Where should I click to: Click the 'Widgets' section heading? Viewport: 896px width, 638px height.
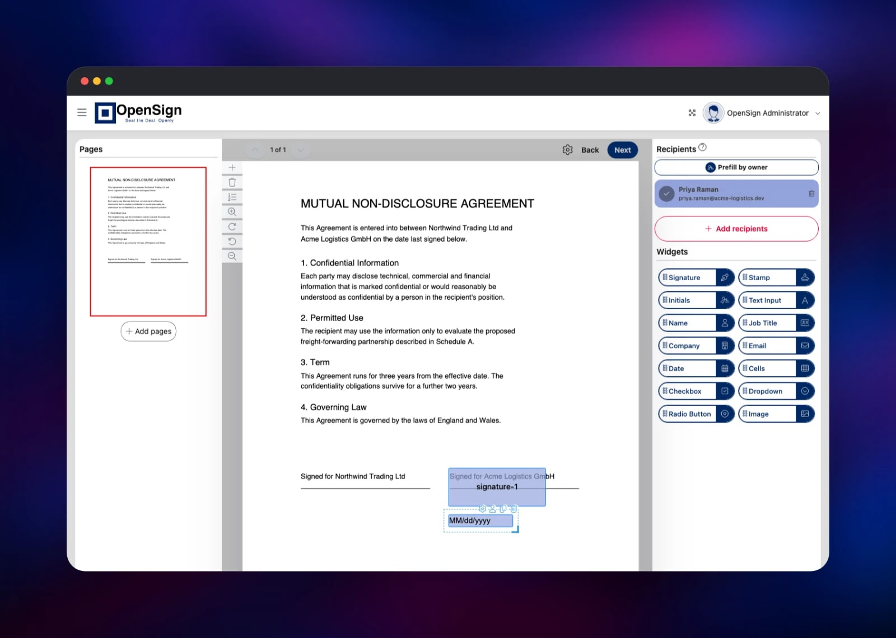coord(672,252)
